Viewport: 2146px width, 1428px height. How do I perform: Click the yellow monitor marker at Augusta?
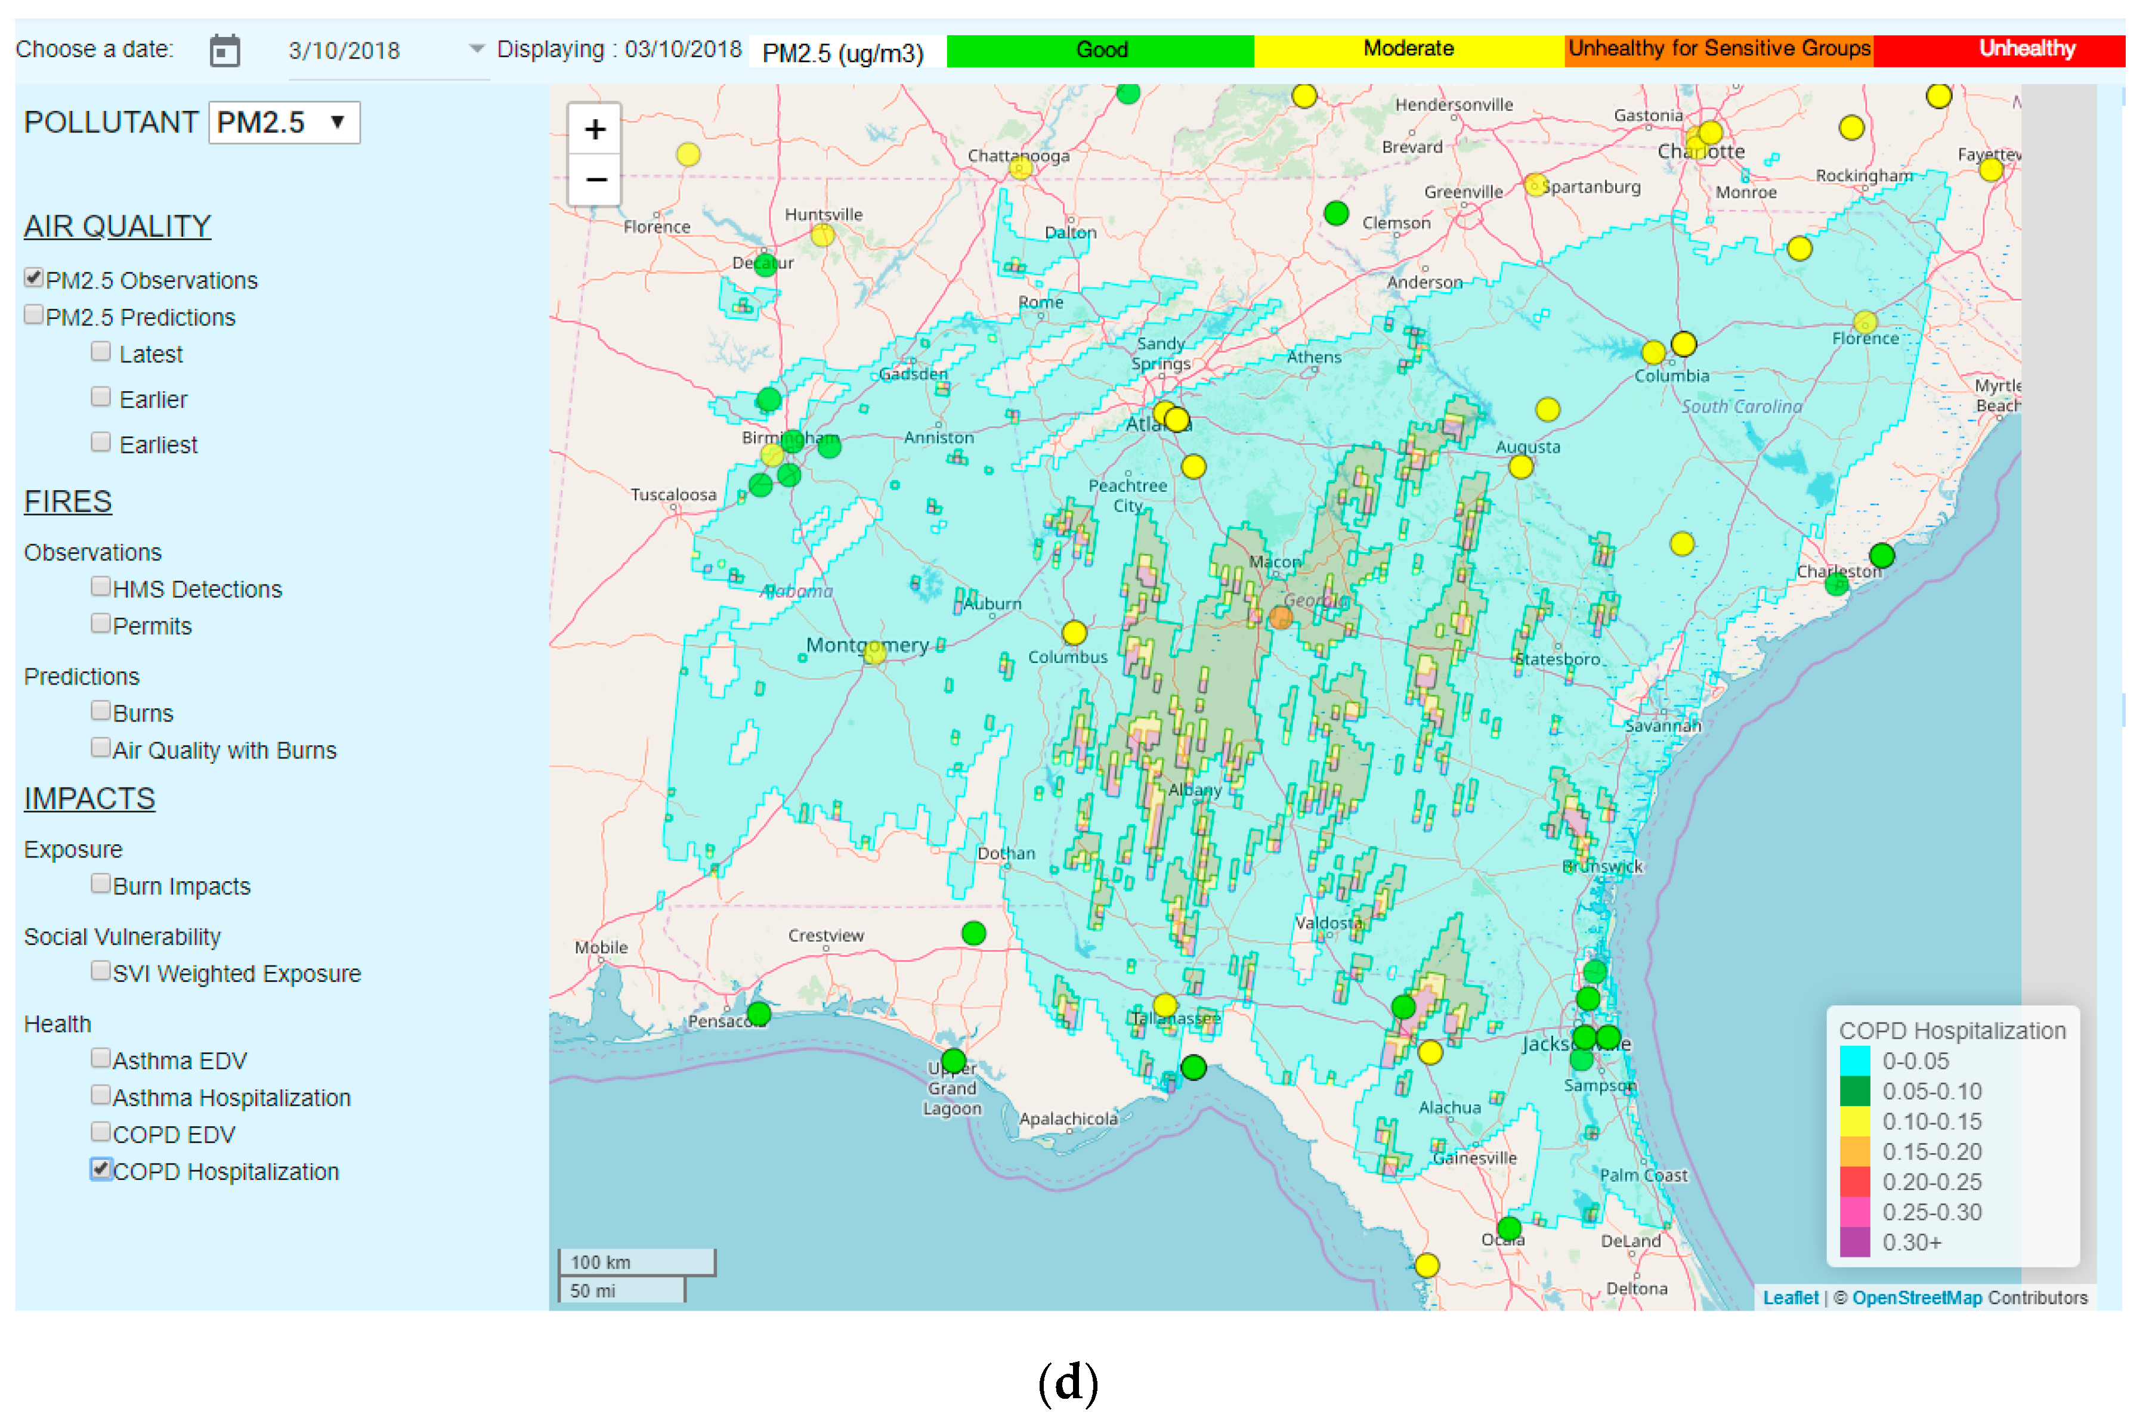(1520, 467)
